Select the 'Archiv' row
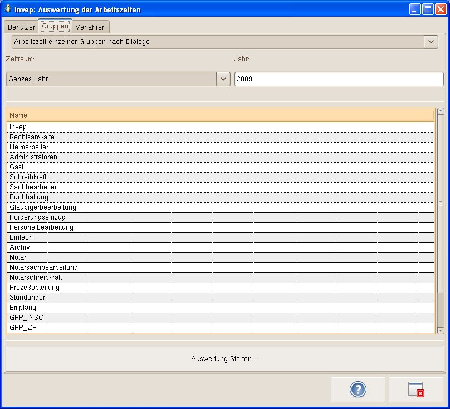 click(220, 247)
